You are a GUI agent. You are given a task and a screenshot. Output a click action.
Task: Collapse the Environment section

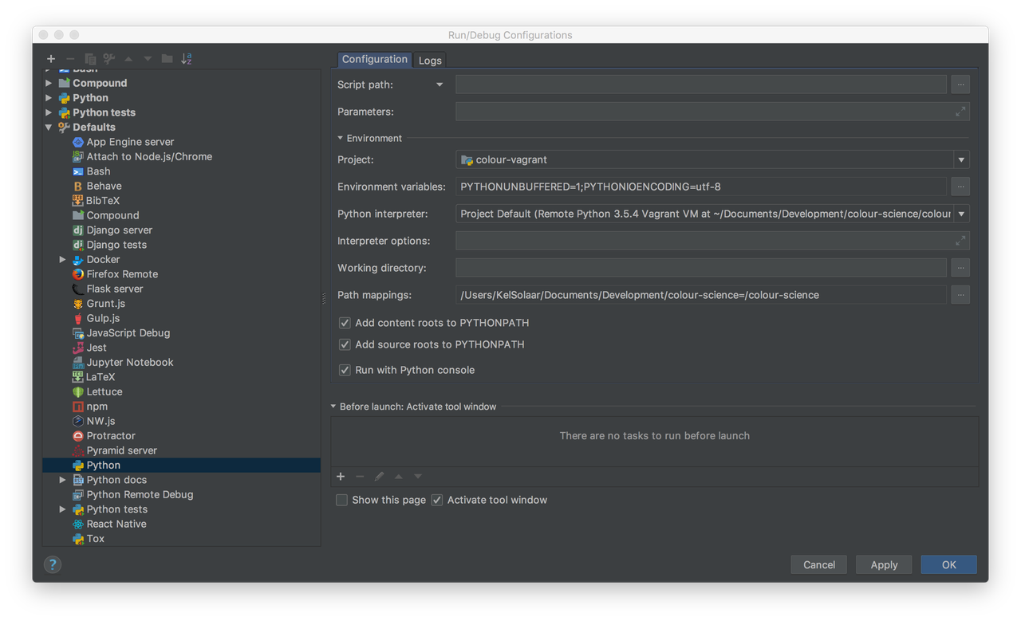coord(341,138)
